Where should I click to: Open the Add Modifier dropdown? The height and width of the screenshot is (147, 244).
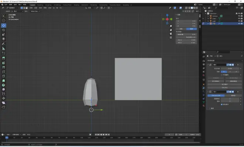pyautogui.click(x=224, y=60)
